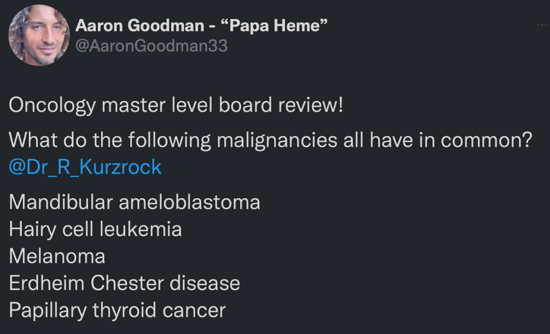Open the @Dr_R_Kurzrock mention link
The image size is (550, 334).
click(x=85, y=167)
